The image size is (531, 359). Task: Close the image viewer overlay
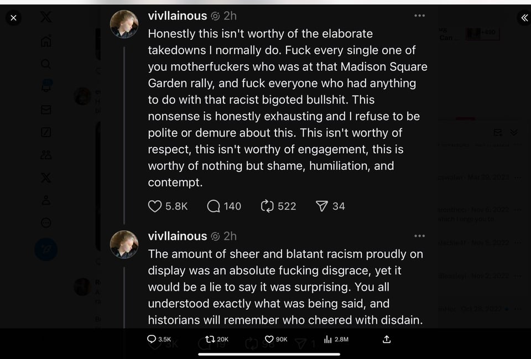tap(13, 18)
